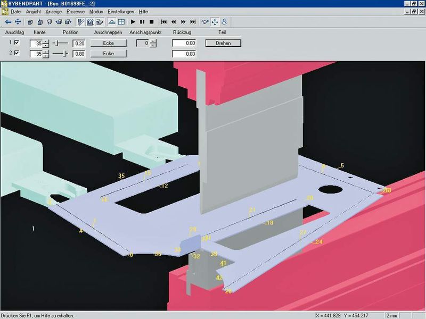
Task: Select edge label 5 on the part
Action: (342, 165)
